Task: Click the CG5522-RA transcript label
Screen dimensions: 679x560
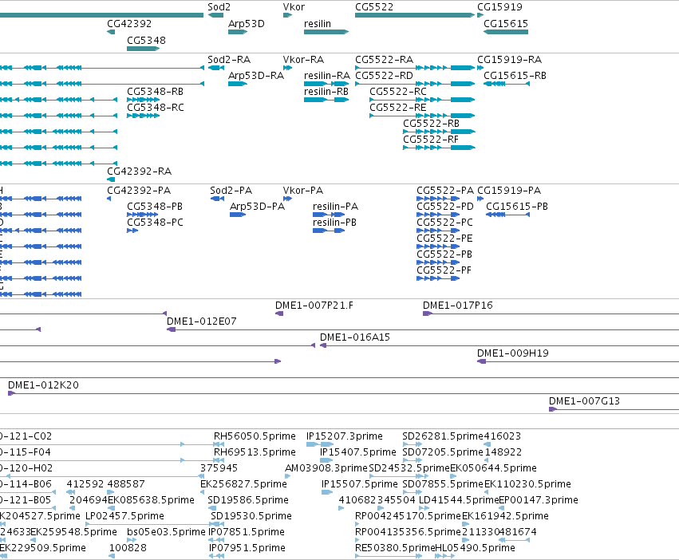Action: pyautogui.click(x=384, y=59)
